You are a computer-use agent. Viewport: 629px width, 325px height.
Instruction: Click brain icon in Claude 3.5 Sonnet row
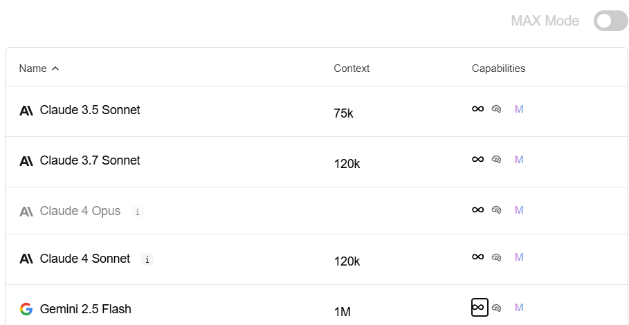tap(497, 109)
